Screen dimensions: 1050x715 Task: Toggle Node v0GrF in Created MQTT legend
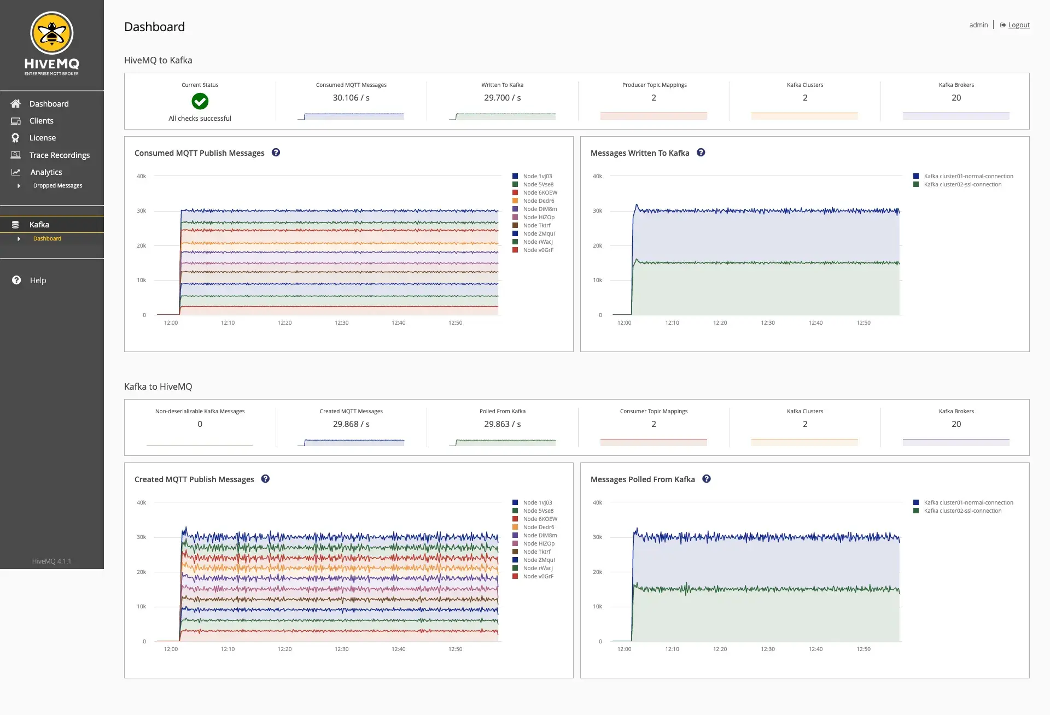(x=533, y=576)
